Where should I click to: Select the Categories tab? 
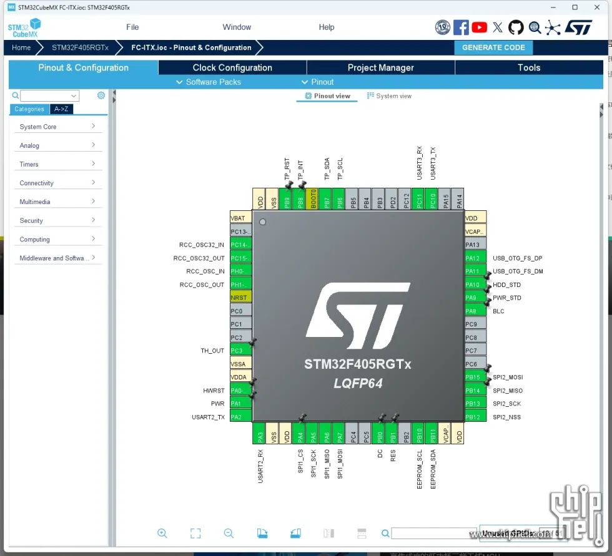pyautogui.click(x=29, y=109)
